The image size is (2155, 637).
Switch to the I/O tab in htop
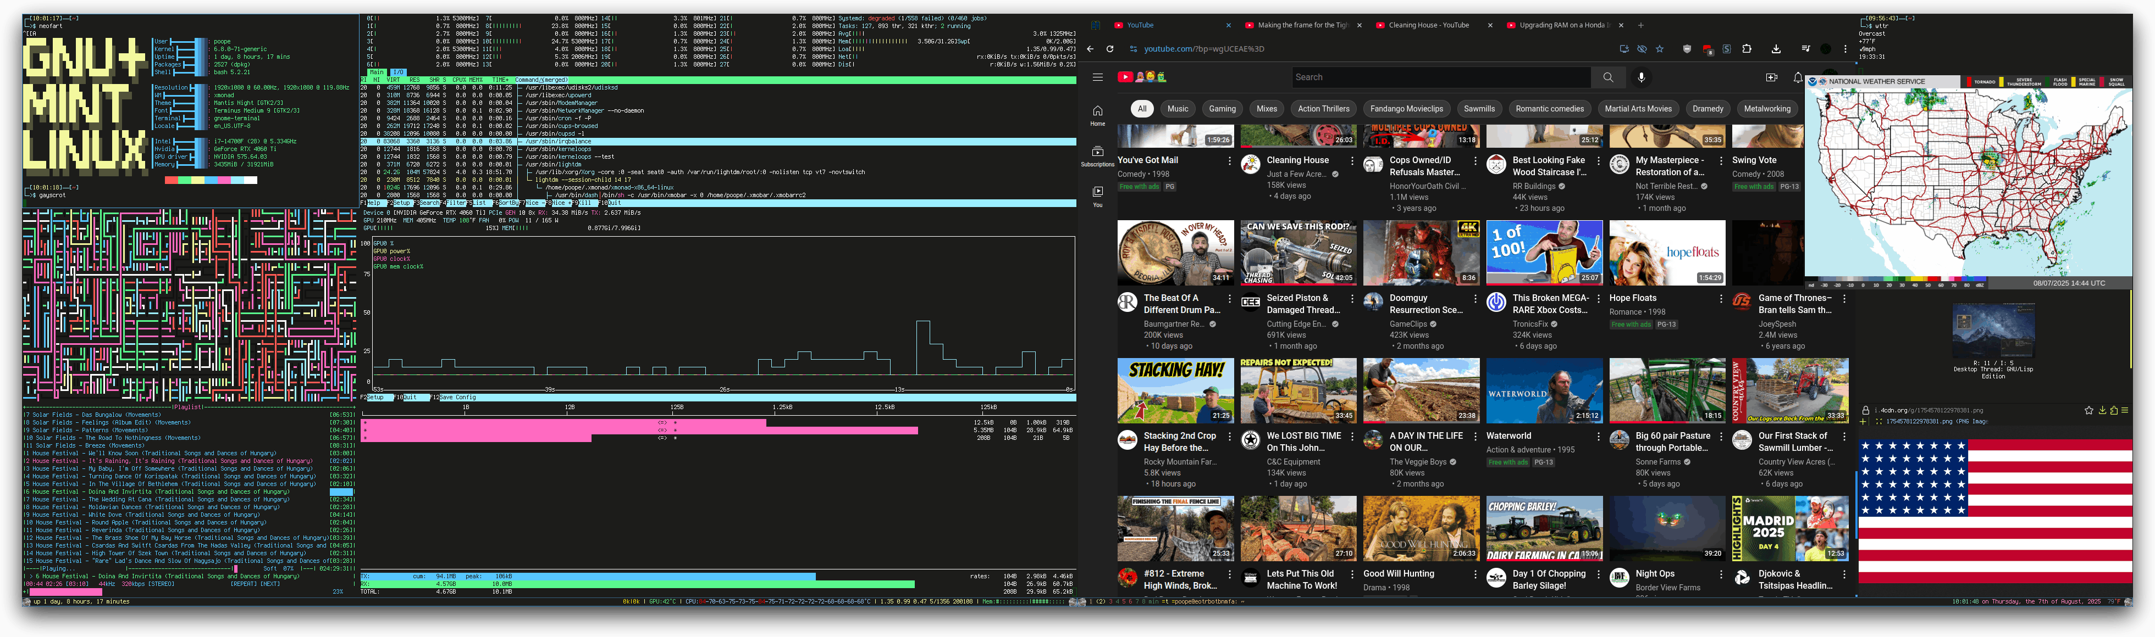tap(398, 72)
